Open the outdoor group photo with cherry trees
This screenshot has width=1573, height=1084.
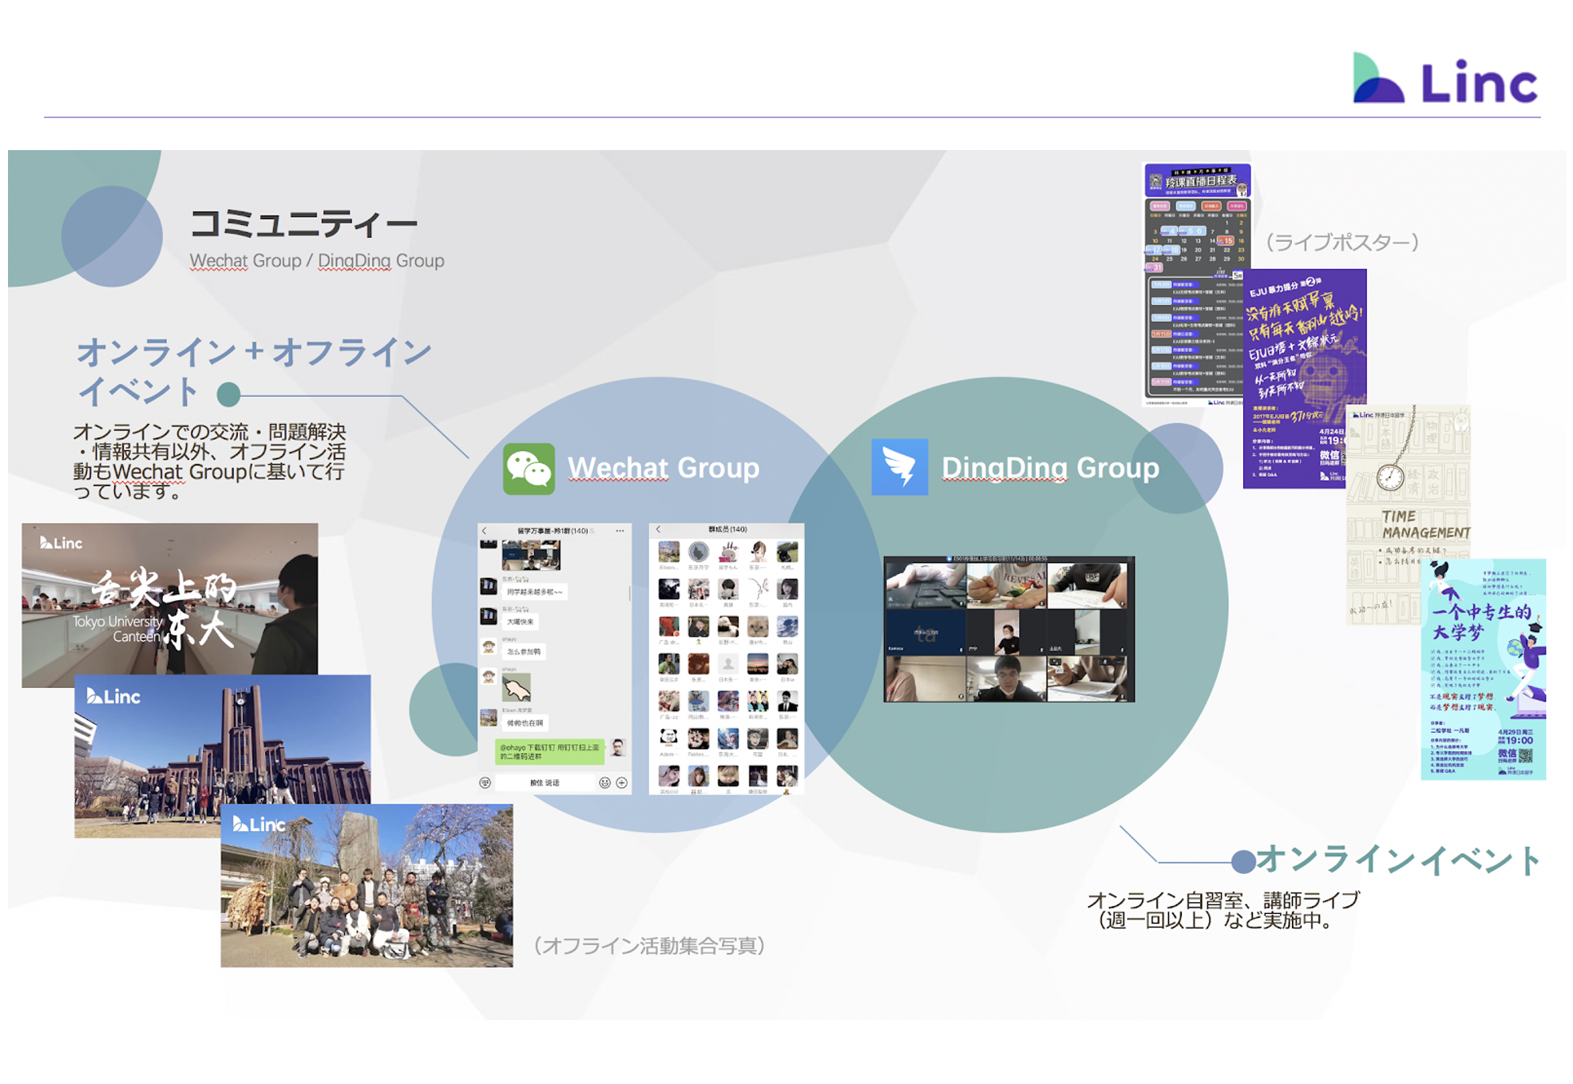point(367,885)
